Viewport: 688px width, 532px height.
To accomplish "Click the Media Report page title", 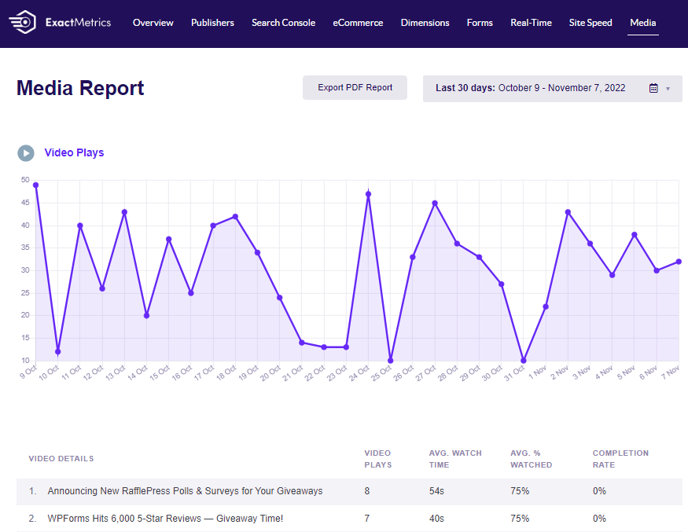I will [80, 88].
